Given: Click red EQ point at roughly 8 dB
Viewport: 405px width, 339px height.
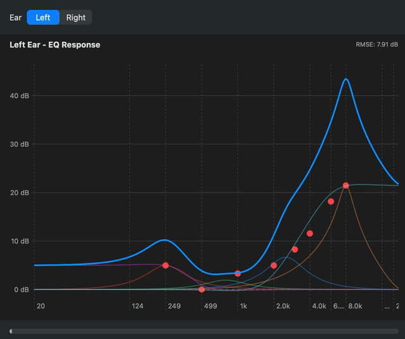Looking at the screenshot, I should [x=295, y=249].
